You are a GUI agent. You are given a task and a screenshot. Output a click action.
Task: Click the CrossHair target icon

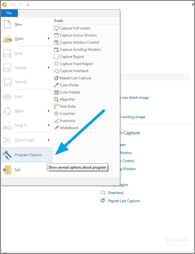(x=56, y=114)
